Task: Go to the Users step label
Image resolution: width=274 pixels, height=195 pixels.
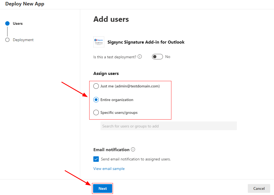Action: coord(18,23)
